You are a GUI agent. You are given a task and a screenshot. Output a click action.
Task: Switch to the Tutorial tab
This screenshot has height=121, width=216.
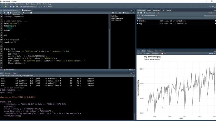tap(169, 10)
